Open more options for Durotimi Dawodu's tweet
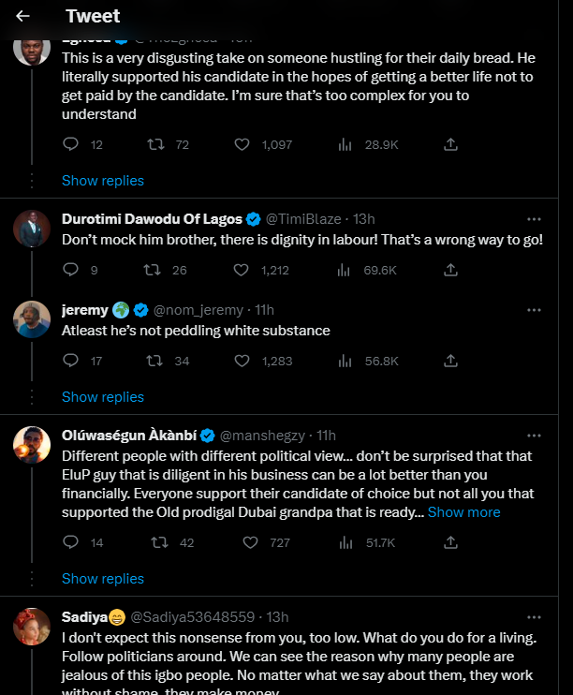This screenshot has height=695, width=573. (x=534, y=219)
